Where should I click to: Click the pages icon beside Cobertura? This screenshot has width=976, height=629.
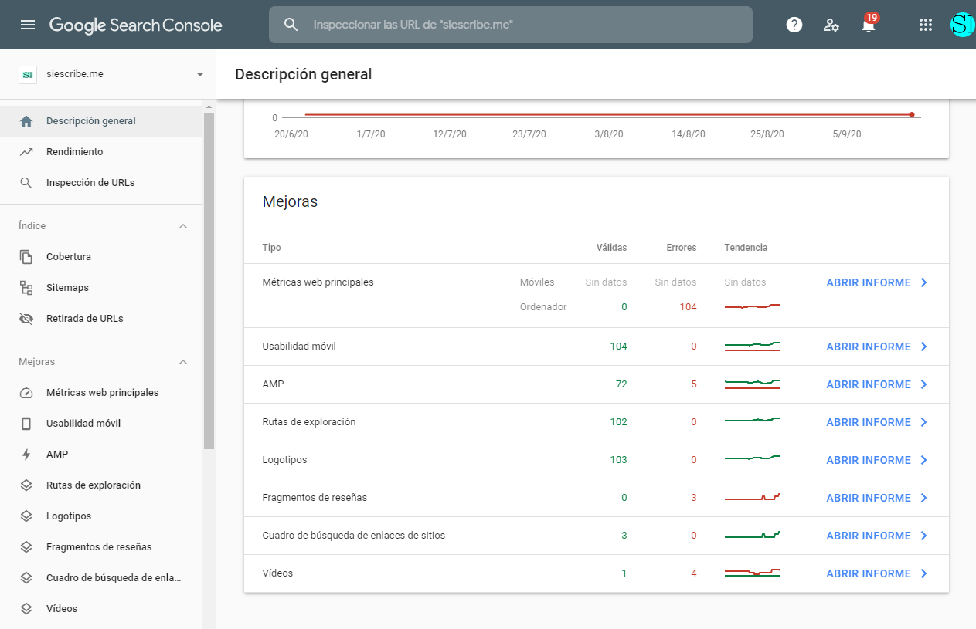point(26,257)
